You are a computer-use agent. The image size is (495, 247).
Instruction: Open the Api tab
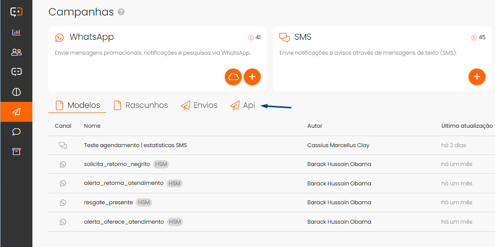pos(243,105)
